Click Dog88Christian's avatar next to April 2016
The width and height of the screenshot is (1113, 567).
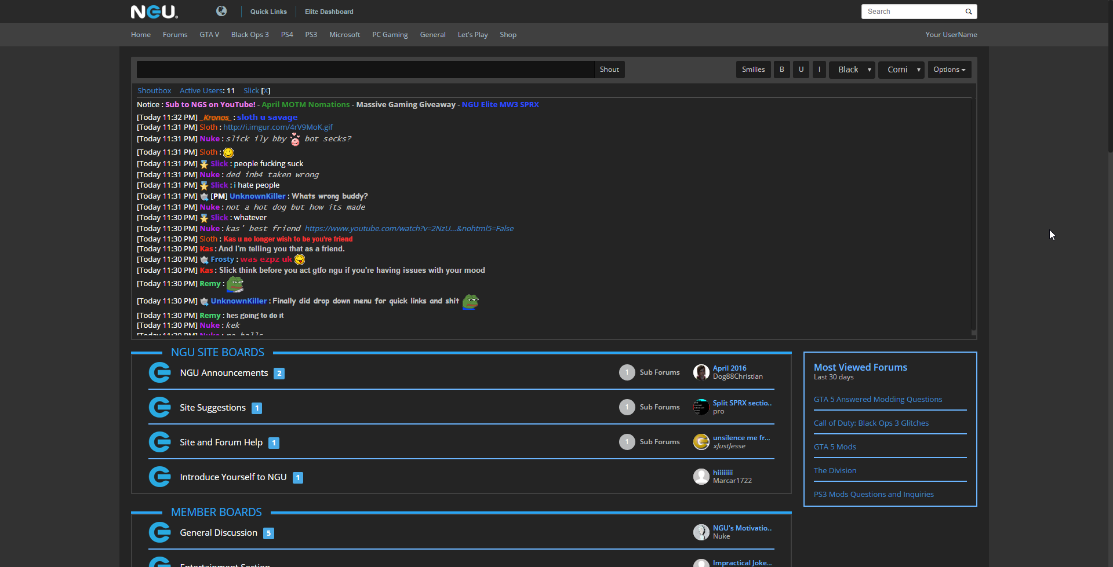[x=701, y=372]
